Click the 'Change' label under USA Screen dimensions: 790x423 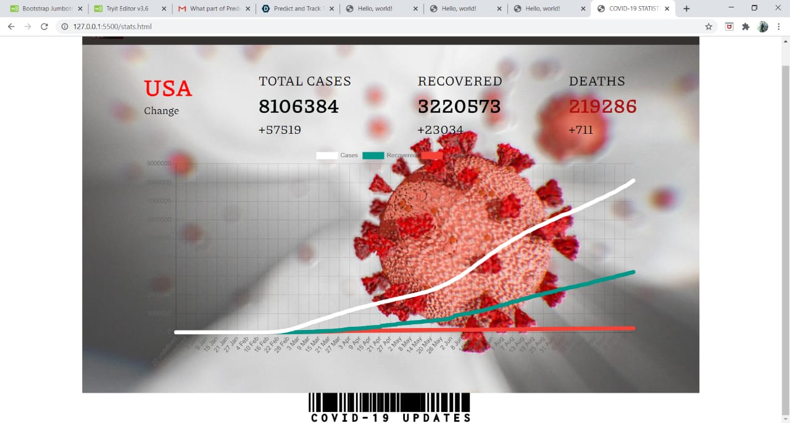click(x=162, y=111)
